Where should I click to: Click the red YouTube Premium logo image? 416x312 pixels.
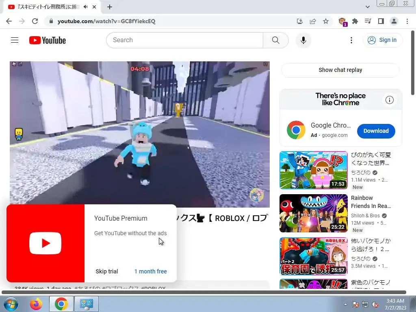(x=45, y=243)
